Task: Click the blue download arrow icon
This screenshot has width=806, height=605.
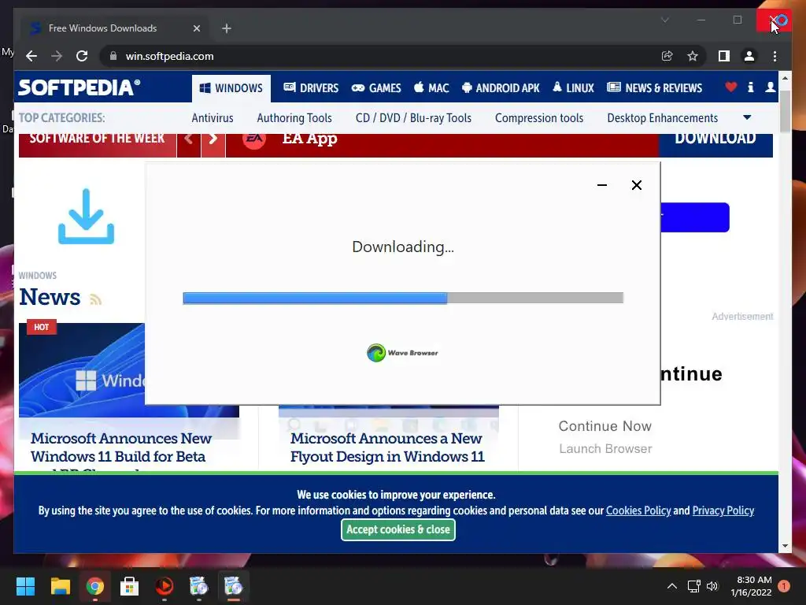Action: tap(86, 216)
